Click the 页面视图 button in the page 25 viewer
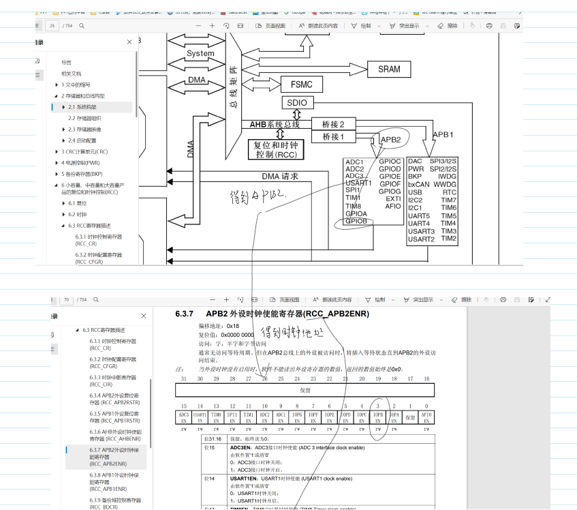The image size is (577, 510). (270, 26)
